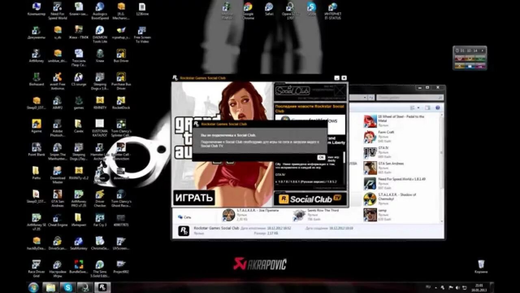Open Far Cry 3 desktop shortcut

coord(100,220)
